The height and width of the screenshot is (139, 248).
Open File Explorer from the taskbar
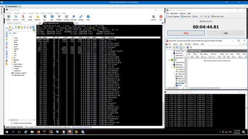(x=32, y=132)
